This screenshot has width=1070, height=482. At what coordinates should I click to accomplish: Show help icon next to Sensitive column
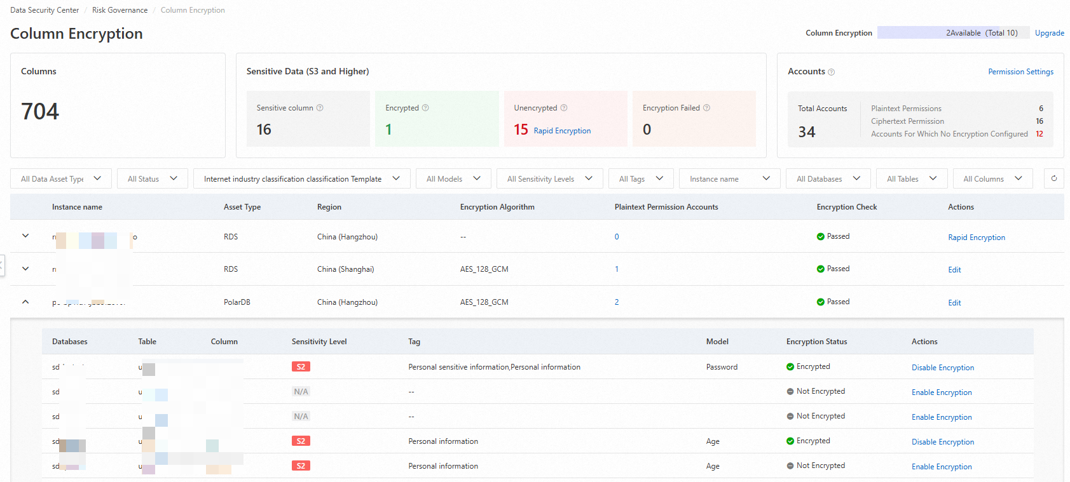pos(320,108)
